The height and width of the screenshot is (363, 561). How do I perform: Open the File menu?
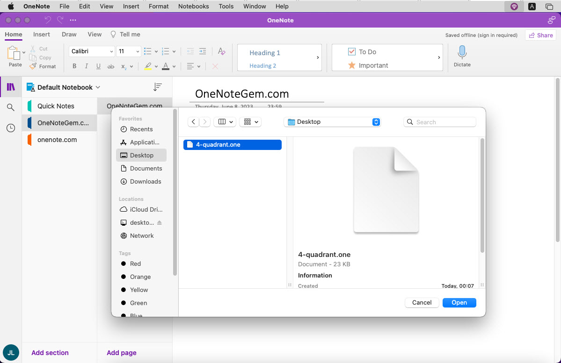tap(65, 7)
